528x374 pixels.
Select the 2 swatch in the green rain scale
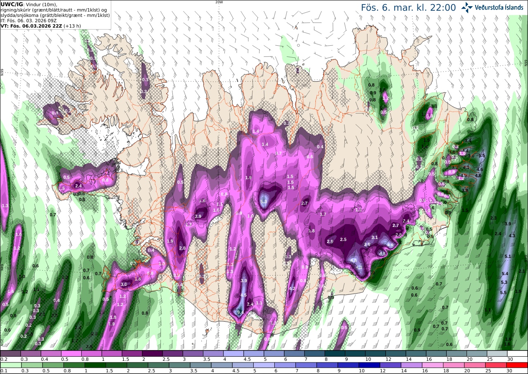[x=137, y=365]
